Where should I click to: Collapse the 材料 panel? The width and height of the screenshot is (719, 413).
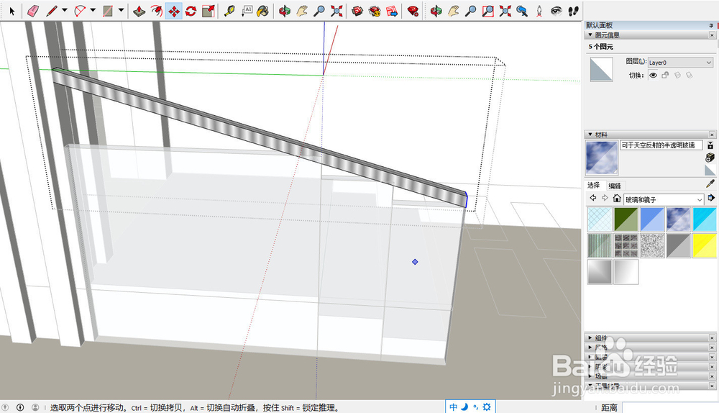click(x=590, y=135)
